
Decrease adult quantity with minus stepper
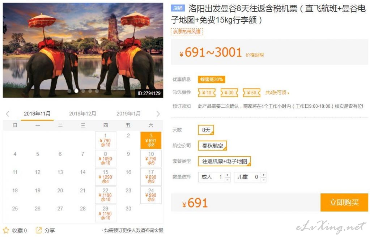click(227, 180)
